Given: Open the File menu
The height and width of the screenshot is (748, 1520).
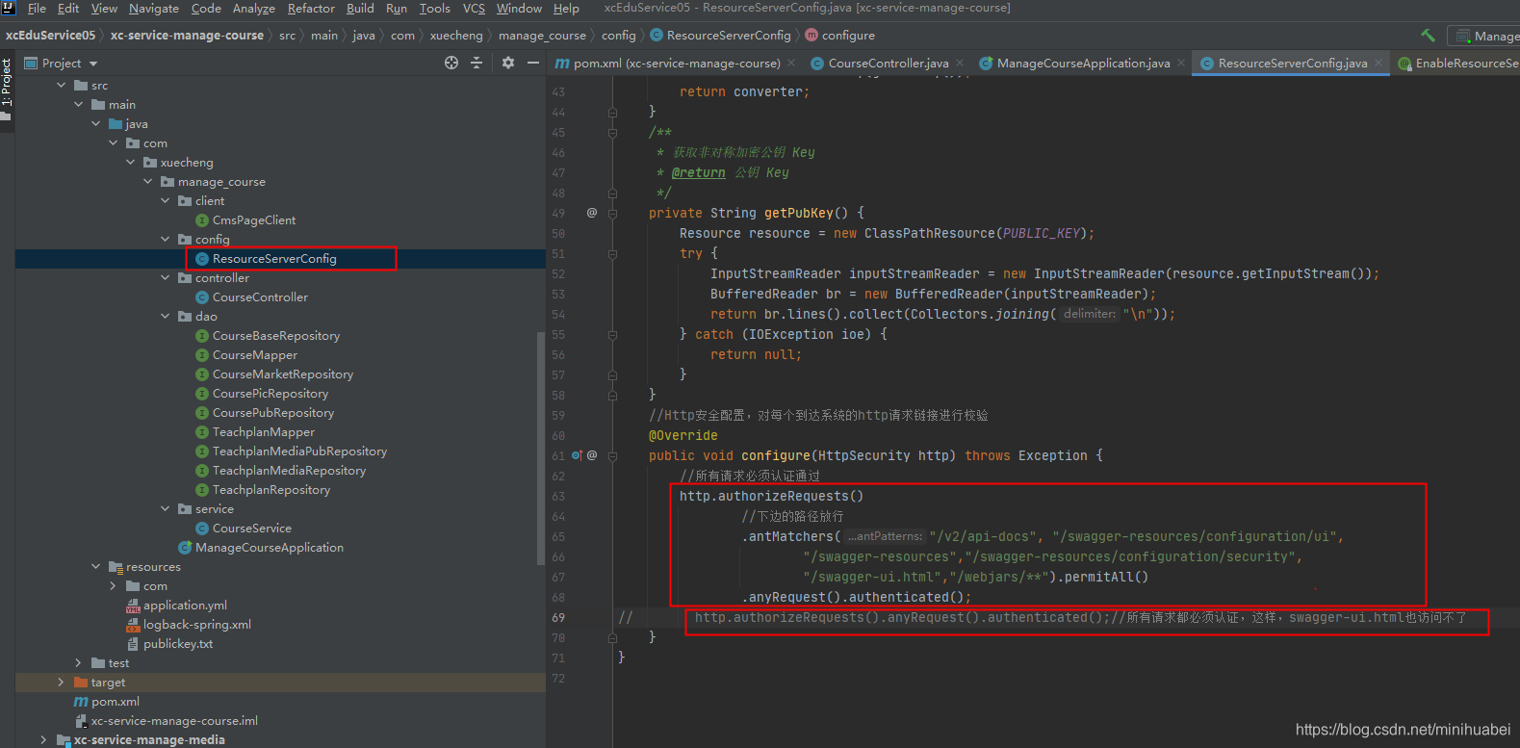Looking at the screenshot, I should pos(37,9).
